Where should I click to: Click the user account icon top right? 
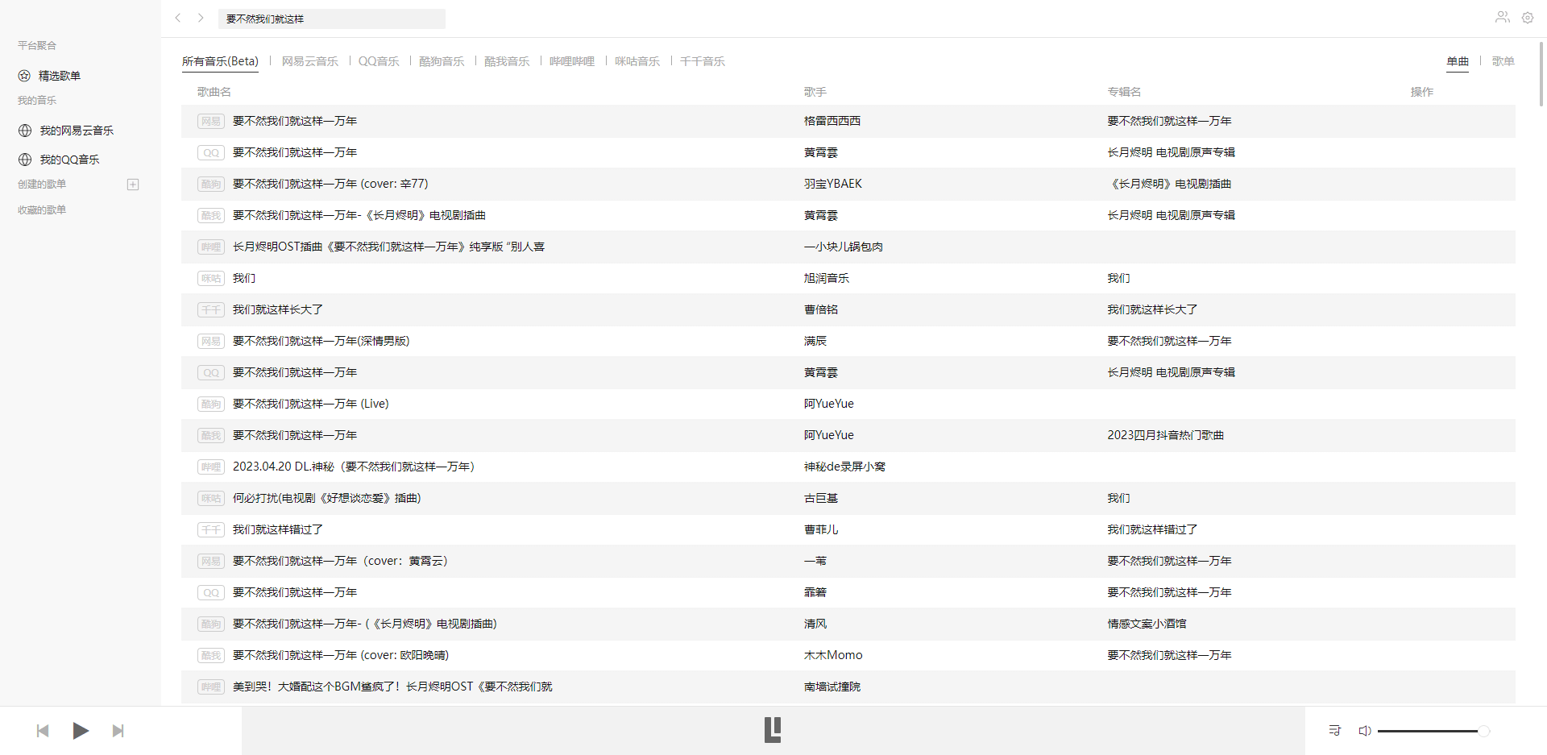[1502, 17]
